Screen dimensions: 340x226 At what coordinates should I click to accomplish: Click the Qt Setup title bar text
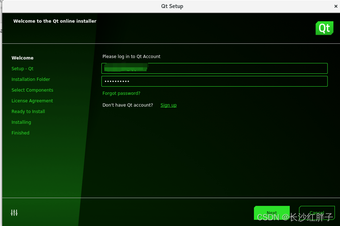click(172, 6)
